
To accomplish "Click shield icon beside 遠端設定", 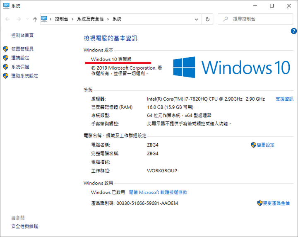I will (x=6, y=58).
